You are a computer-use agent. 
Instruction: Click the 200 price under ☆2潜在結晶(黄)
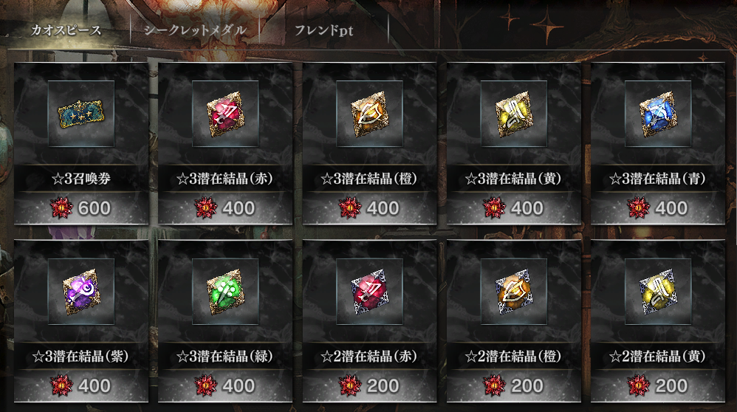point(671,385)
